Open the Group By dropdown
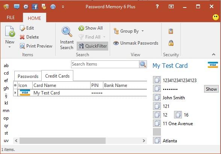Screen dimensions: 221x154 129,31
